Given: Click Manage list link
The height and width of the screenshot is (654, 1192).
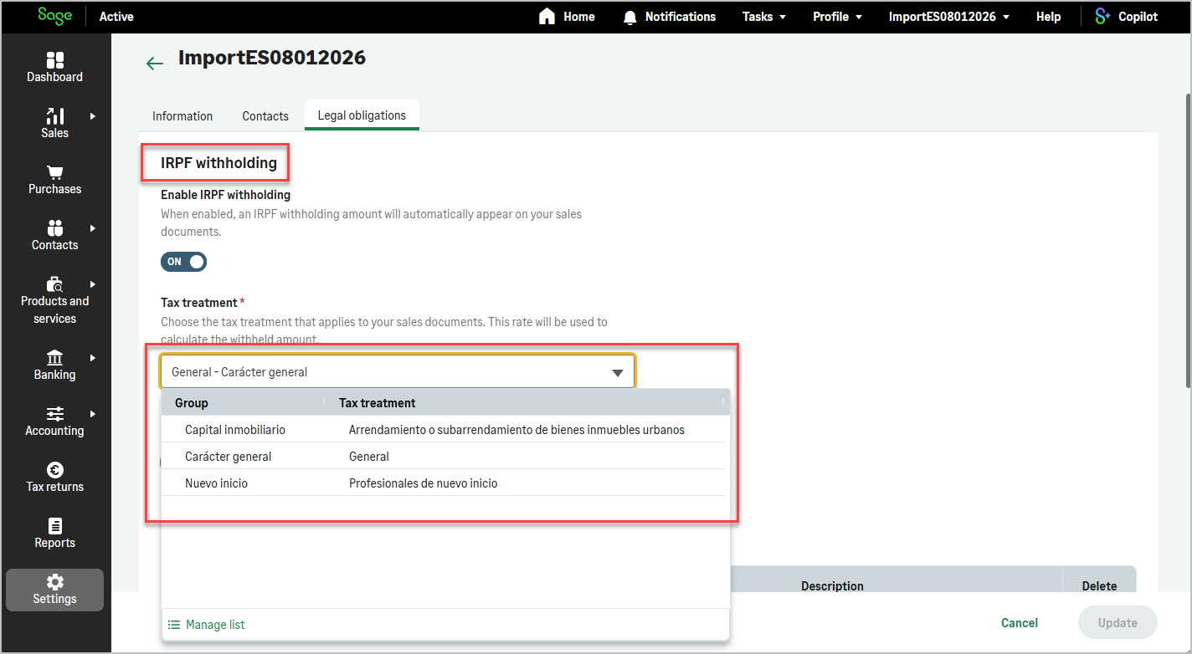Looking at the screenshot, I should 206,625.
